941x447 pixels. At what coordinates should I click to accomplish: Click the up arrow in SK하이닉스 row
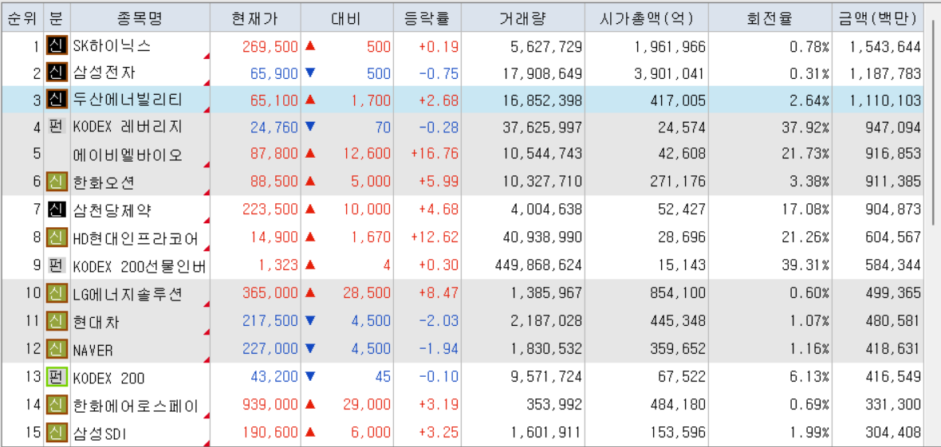[309, 45]
